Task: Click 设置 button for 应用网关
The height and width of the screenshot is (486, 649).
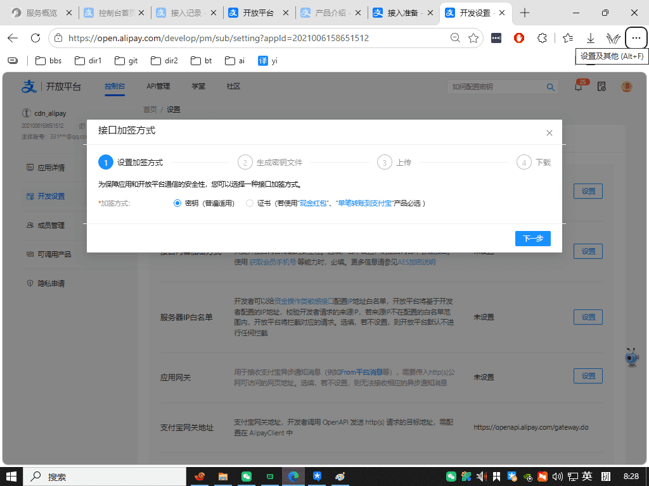Action: 588,376
